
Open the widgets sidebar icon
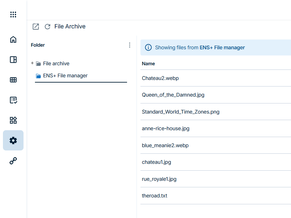13,120
